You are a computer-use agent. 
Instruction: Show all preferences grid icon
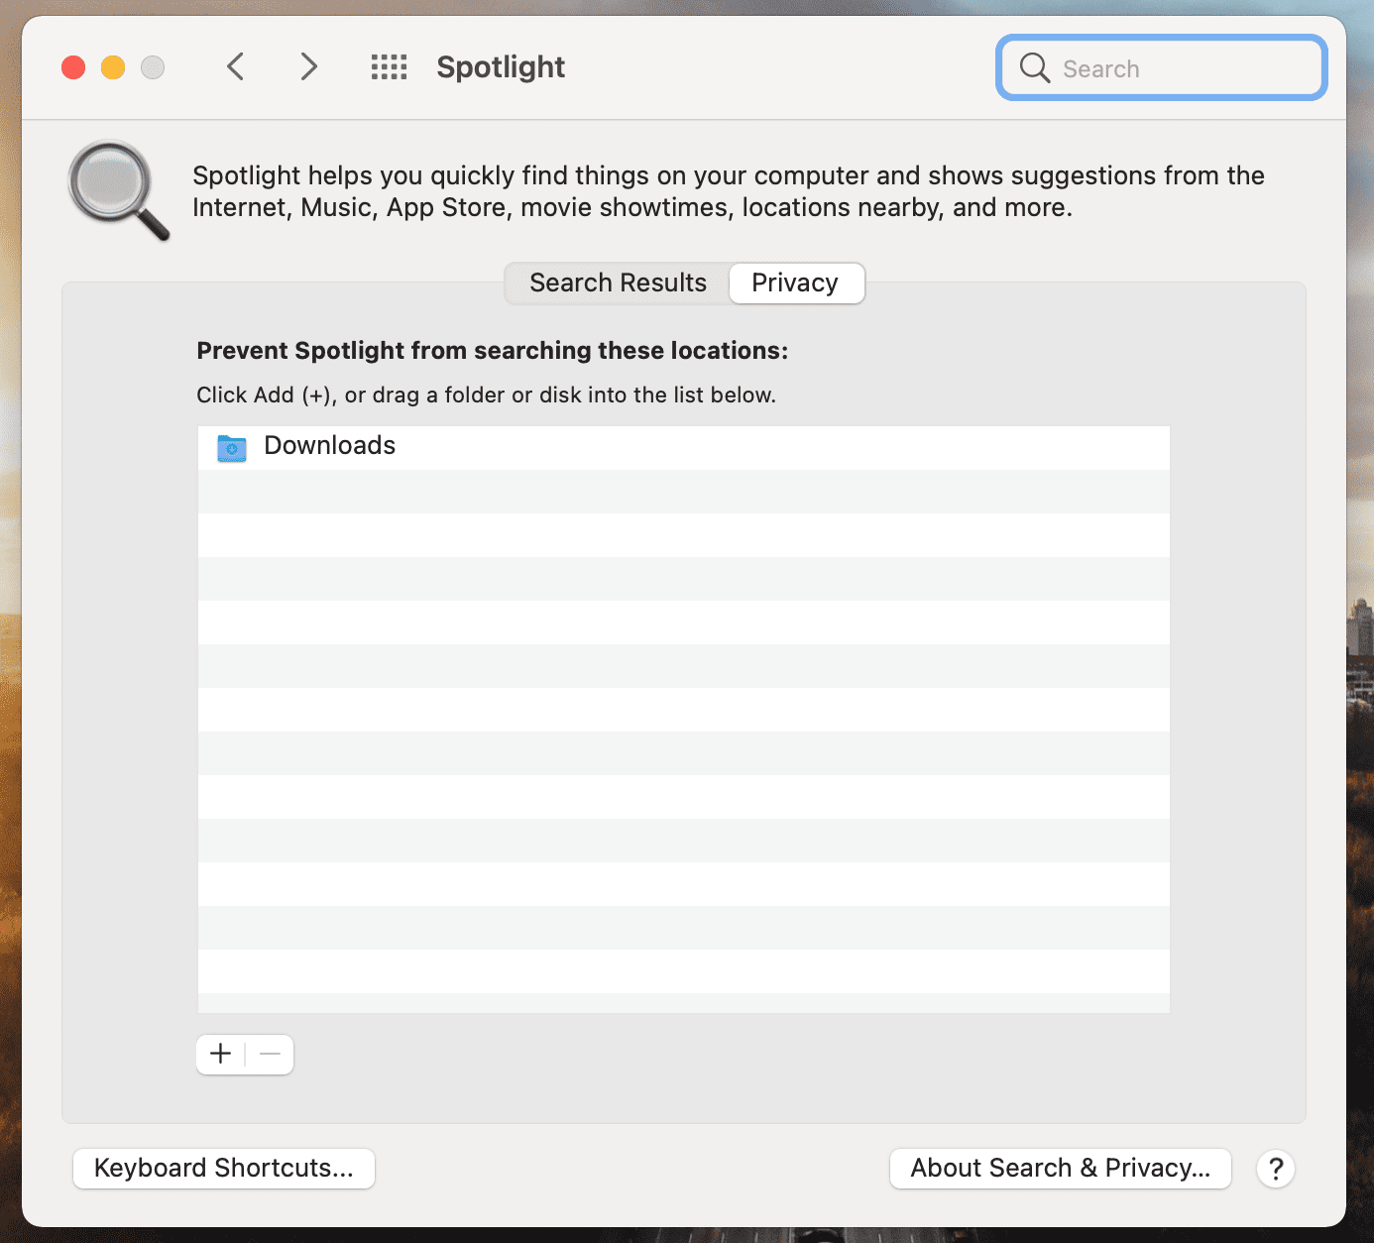point(389,67)
